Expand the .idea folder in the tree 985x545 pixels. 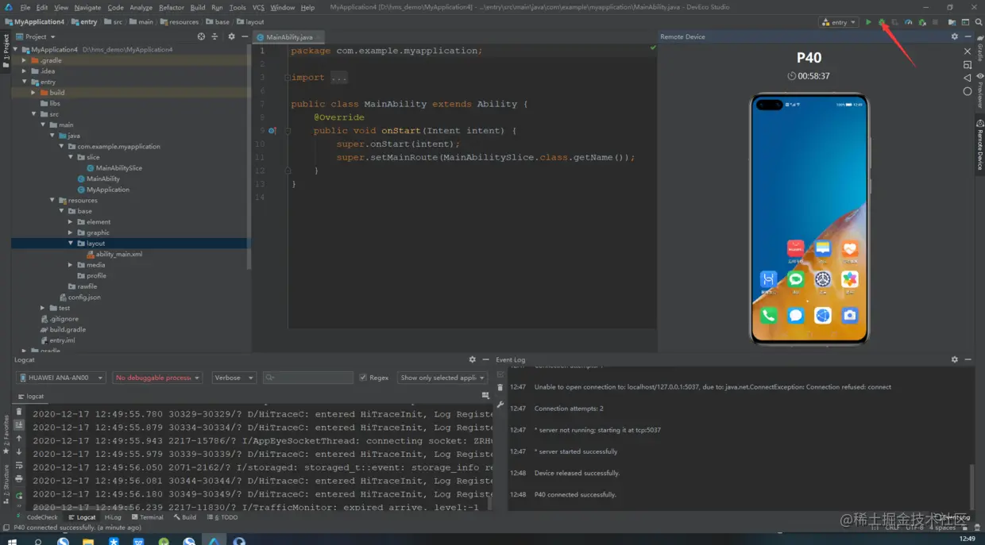tap(25, 71)
